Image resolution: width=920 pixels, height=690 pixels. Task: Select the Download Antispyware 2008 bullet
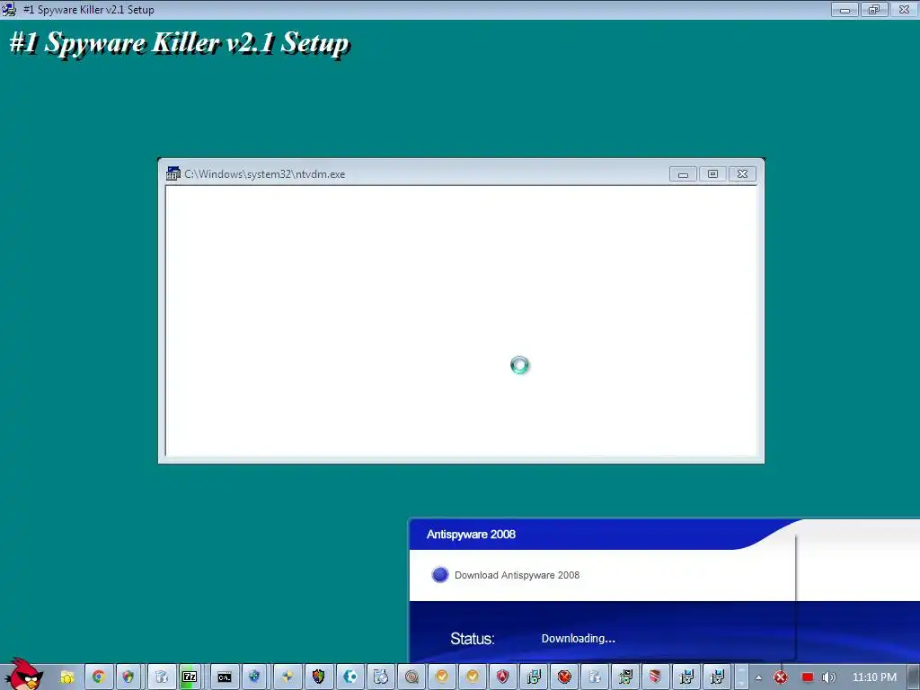coord(440,574)
